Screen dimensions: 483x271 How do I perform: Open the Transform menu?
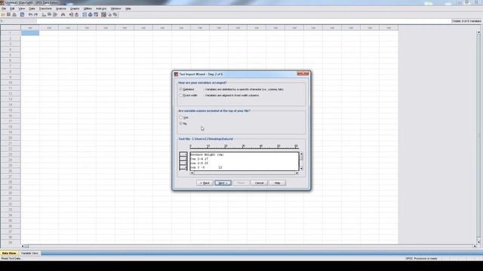point(45,8)
